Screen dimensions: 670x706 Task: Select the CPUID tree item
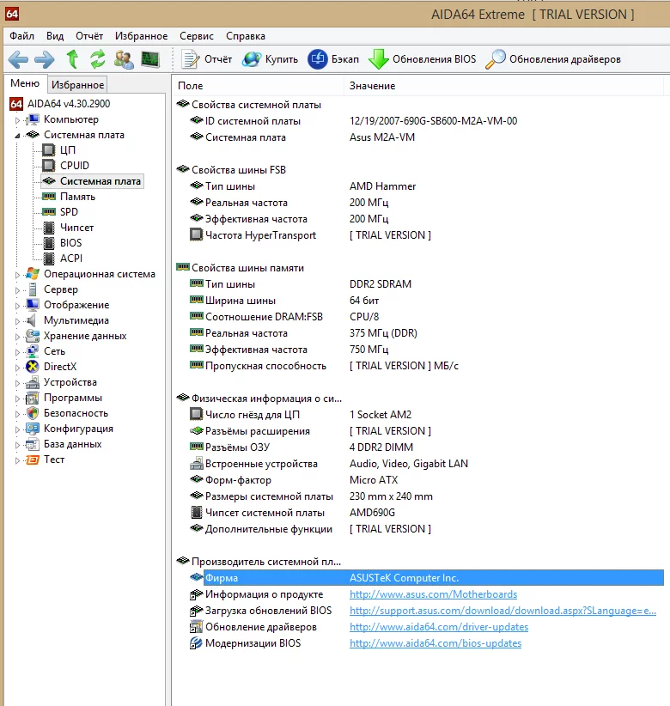pyautogui.click(x=74, y=166)
